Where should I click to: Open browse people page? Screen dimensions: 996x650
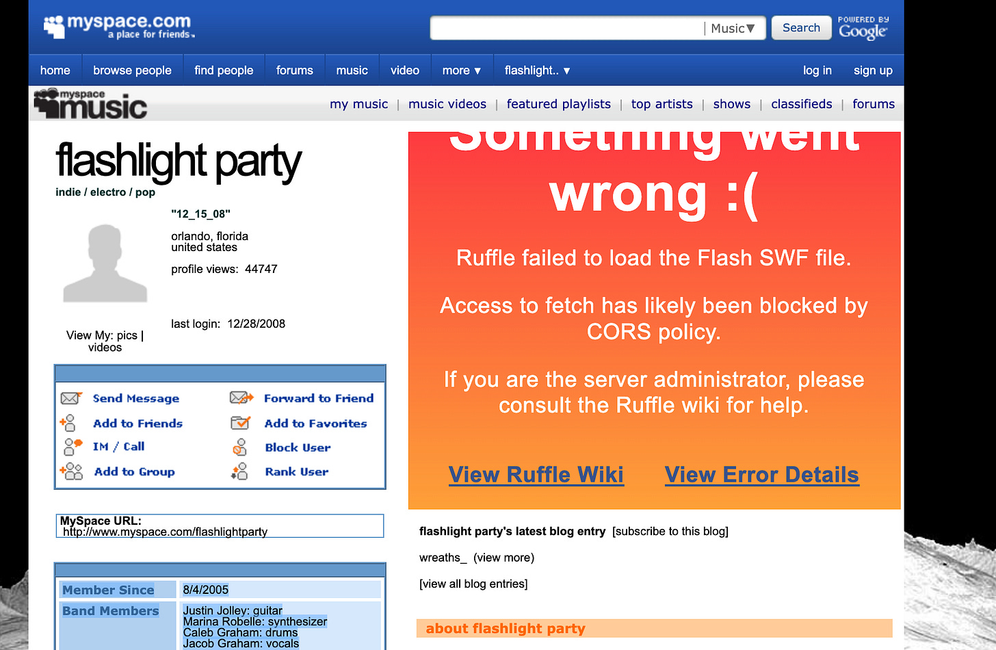[133, 70]
